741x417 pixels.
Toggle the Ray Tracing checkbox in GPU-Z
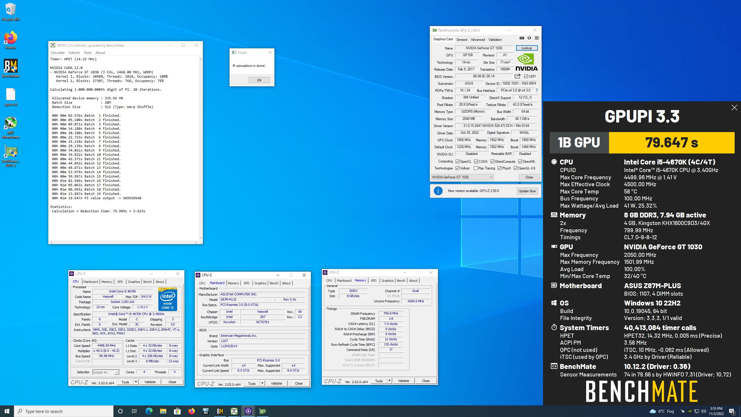pyautogui.click(x=476, y=168)
